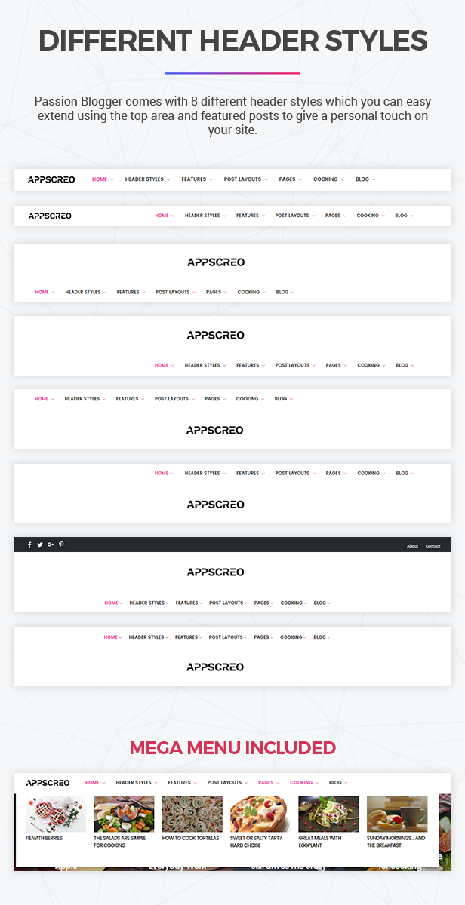
Task: Click the APPSCREO logo beneath the dark social bar
Action: pyautogui.click(x=216, y=572)
